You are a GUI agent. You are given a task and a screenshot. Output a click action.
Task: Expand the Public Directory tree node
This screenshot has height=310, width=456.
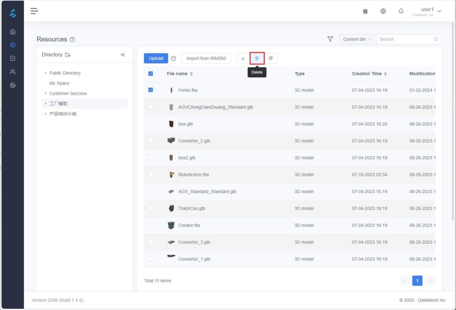point(45,73)
